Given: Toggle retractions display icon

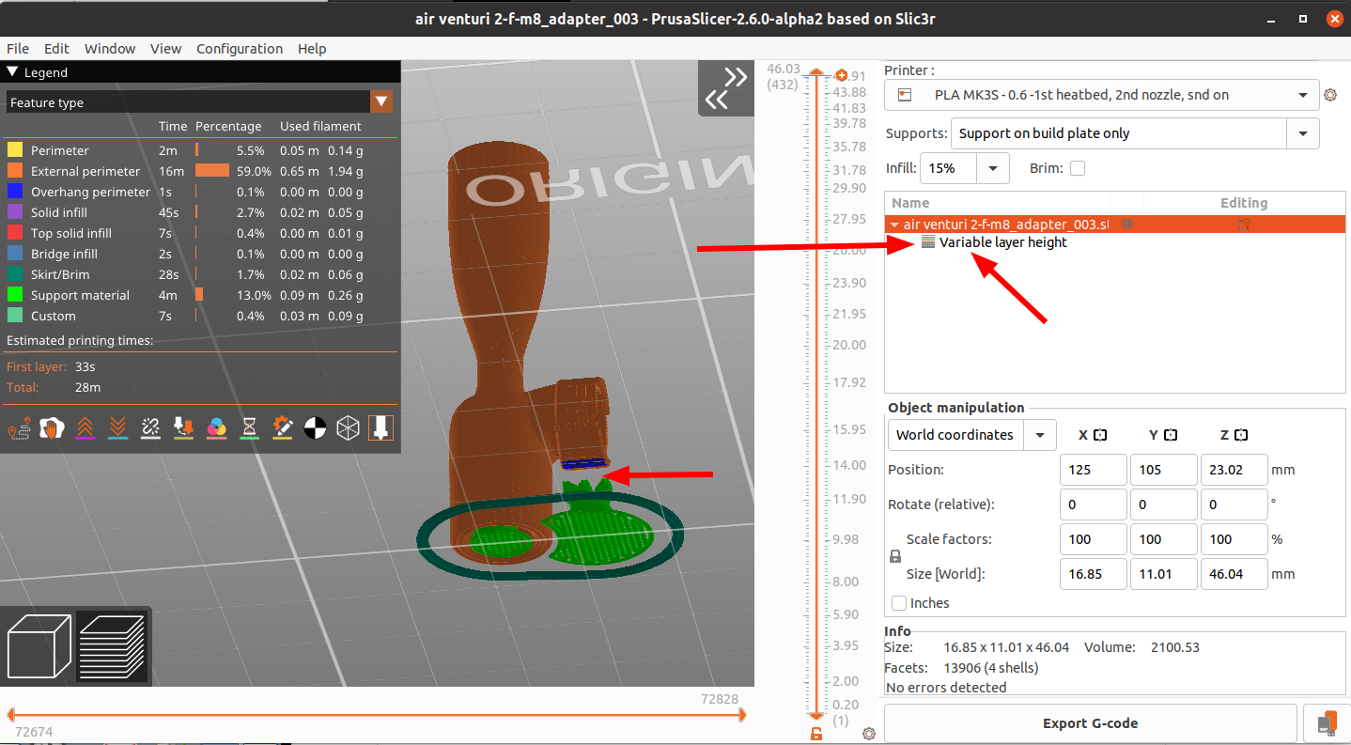Looking at the screenshot, I should [x=86, y=427].
